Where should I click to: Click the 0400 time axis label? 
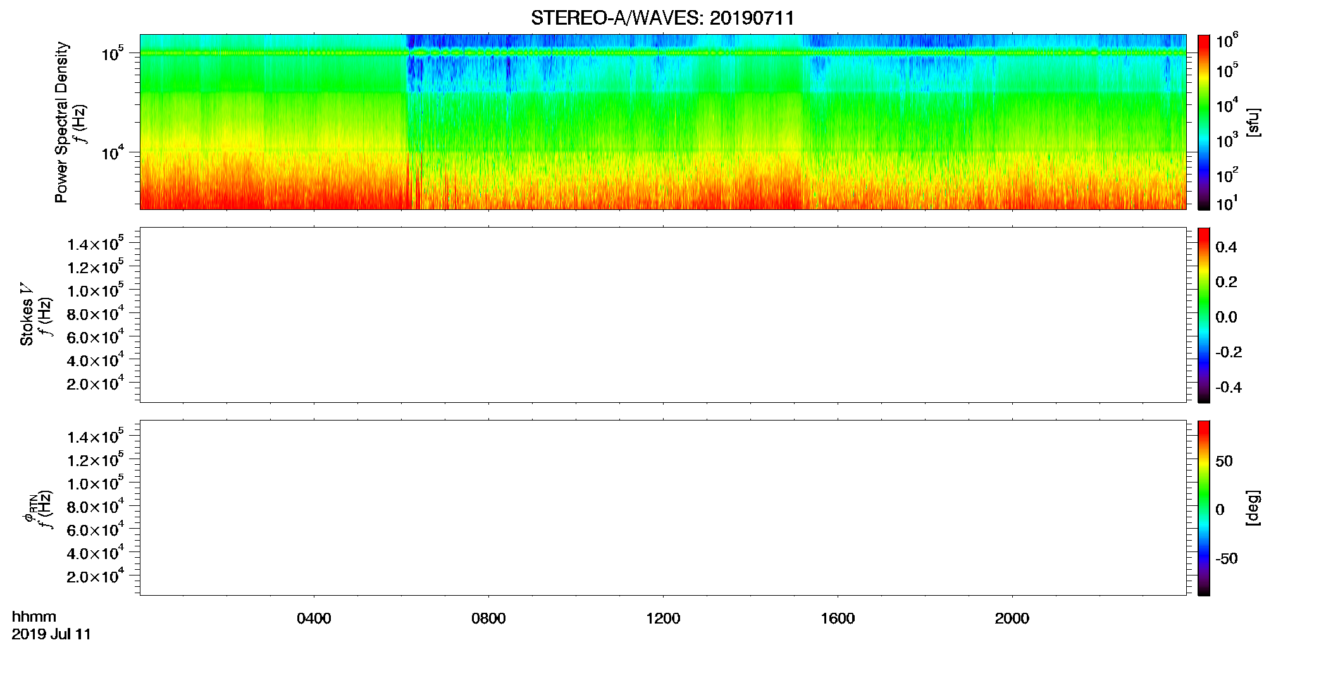pos(314,618)
